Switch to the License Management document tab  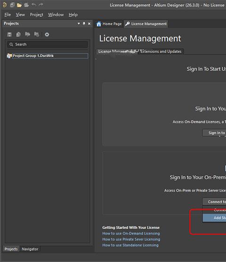pos(146,24)
